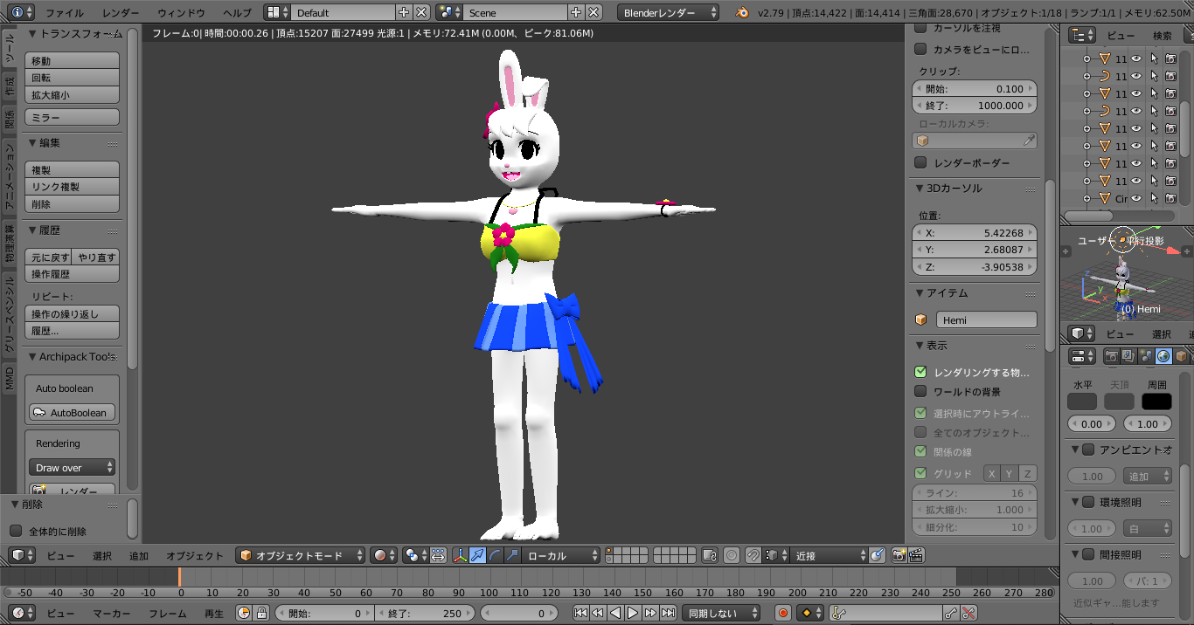The width and height of the screenshot is (1194, 625).
Task: Open 同期しない sync dropdown
Action: (723, 613)
